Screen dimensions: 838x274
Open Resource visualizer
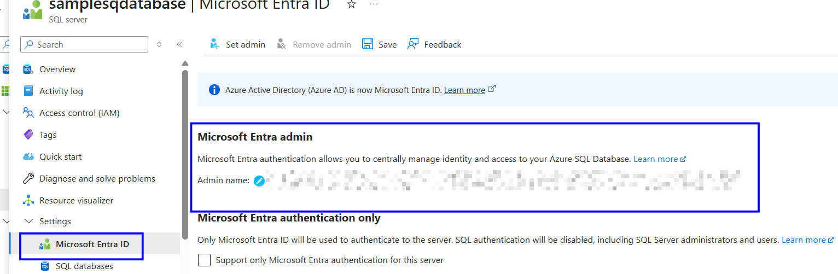click(77, 200)
